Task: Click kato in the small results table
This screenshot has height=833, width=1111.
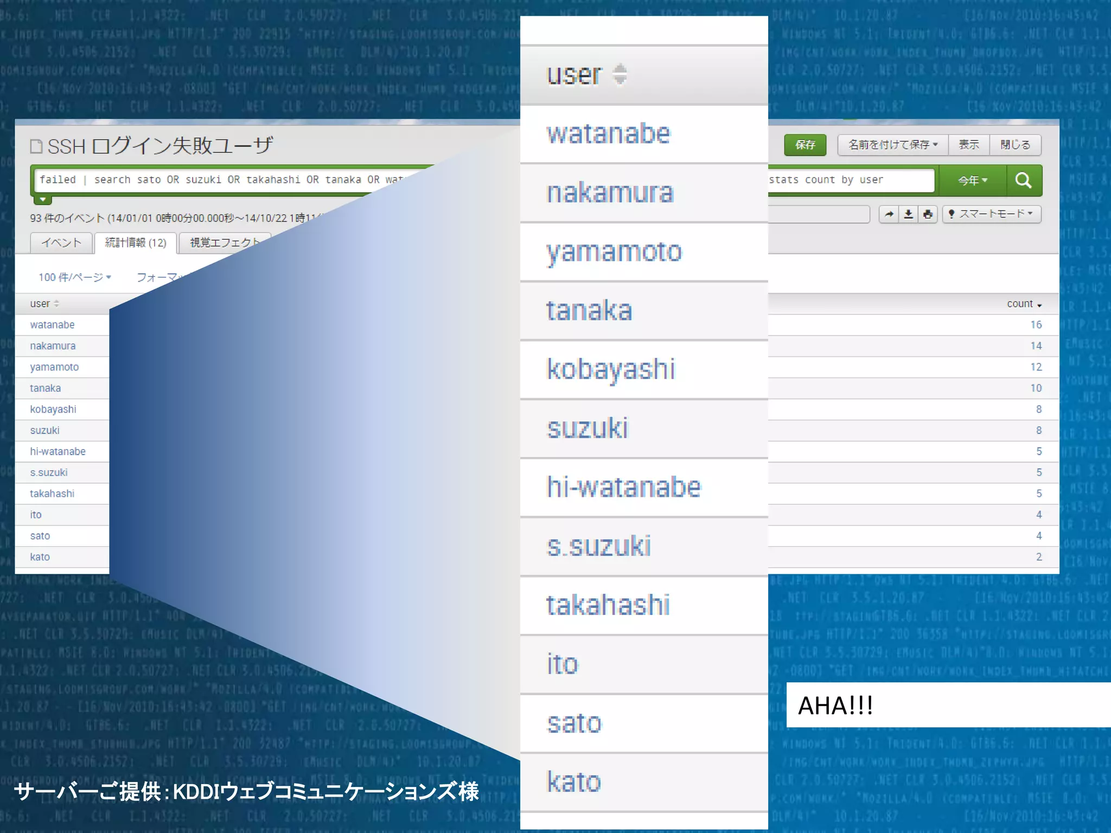Action: (x=40, y=557)
